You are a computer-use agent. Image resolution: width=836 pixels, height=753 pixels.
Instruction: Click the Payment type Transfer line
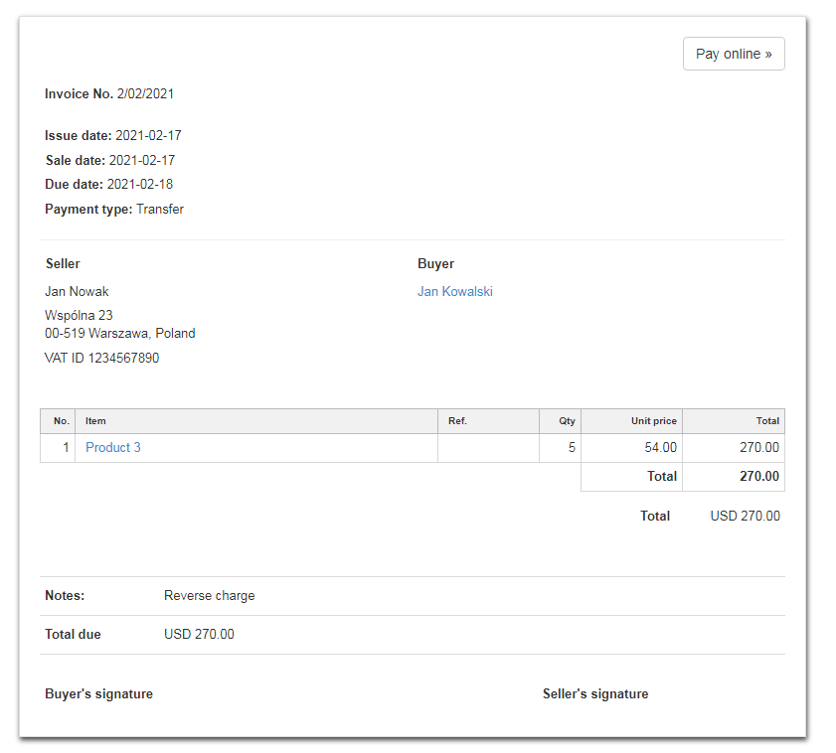[x=114, y=209]
